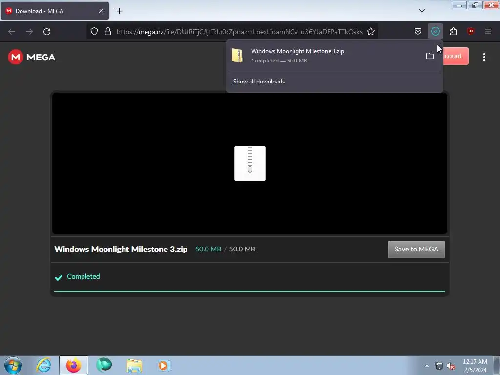The image size is (500, 375).
Task: Open Windows Explorer from taskbar
Action: coord(134,365)
